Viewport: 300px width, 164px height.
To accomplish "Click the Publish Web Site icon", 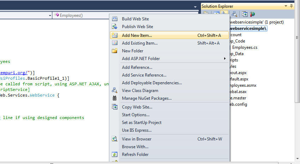I will click(x=114, y=27).
